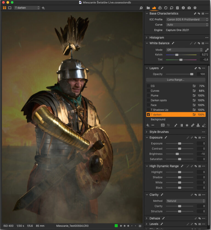Viewport: 211px width, 230px height.
Task: Open the T darken layer selector dropdown
Action: click(27, 8)
